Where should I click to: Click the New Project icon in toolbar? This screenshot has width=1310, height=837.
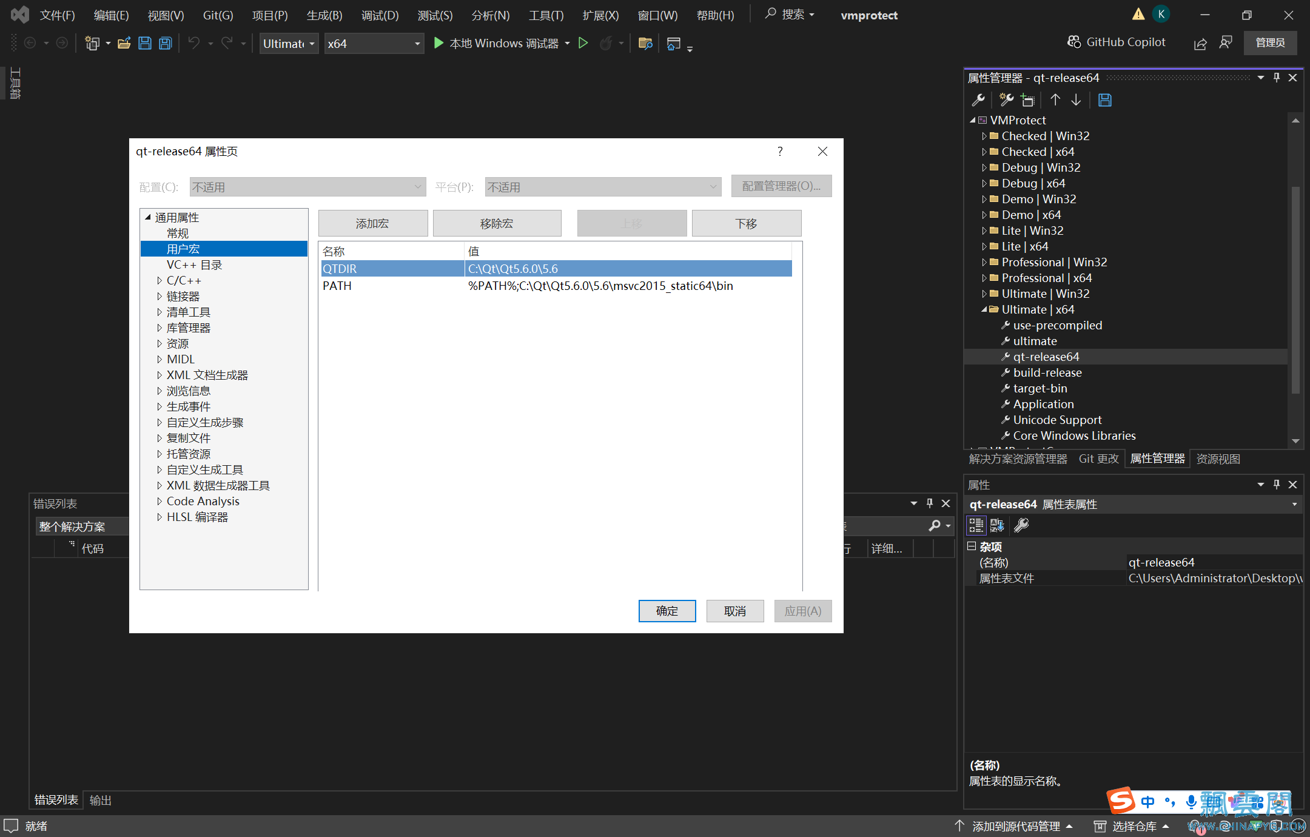92,43
